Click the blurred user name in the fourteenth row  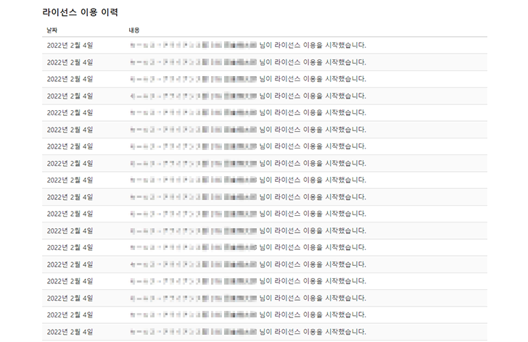193,264
